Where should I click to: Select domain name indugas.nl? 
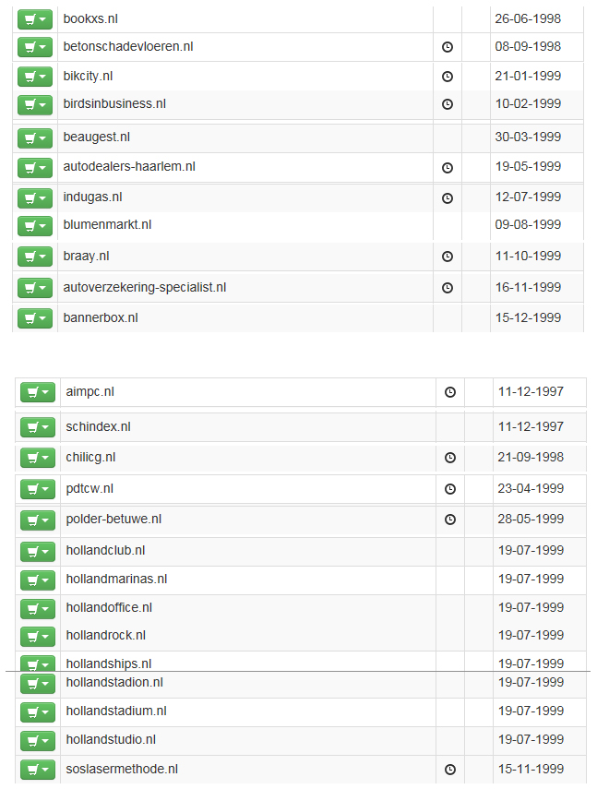pos(92,197)
